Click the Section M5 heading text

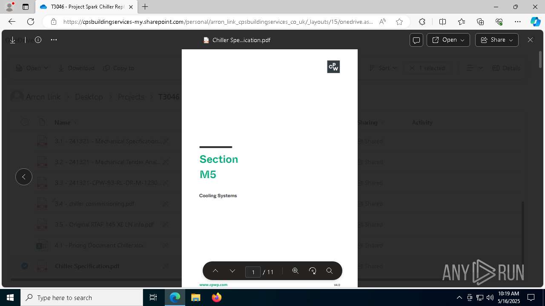tap(218, 167)
